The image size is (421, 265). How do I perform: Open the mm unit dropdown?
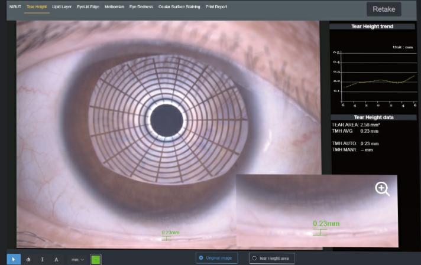77,259
